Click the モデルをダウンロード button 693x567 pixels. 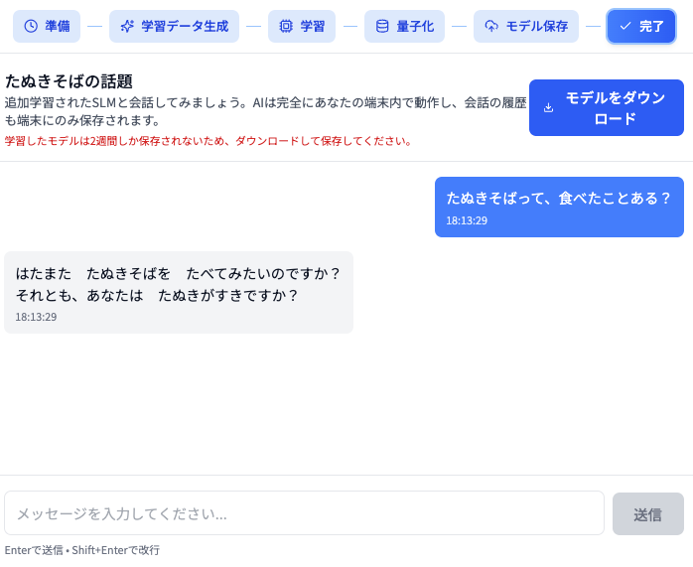pyautogui.click(x=607, y=108)
